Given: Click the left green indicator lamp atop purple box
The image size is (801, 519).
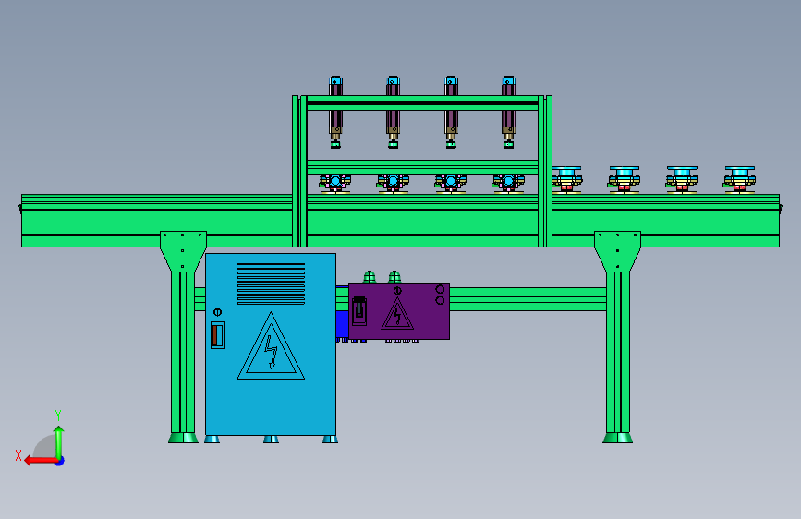Looking at the screenshot, I should [370, 277].
